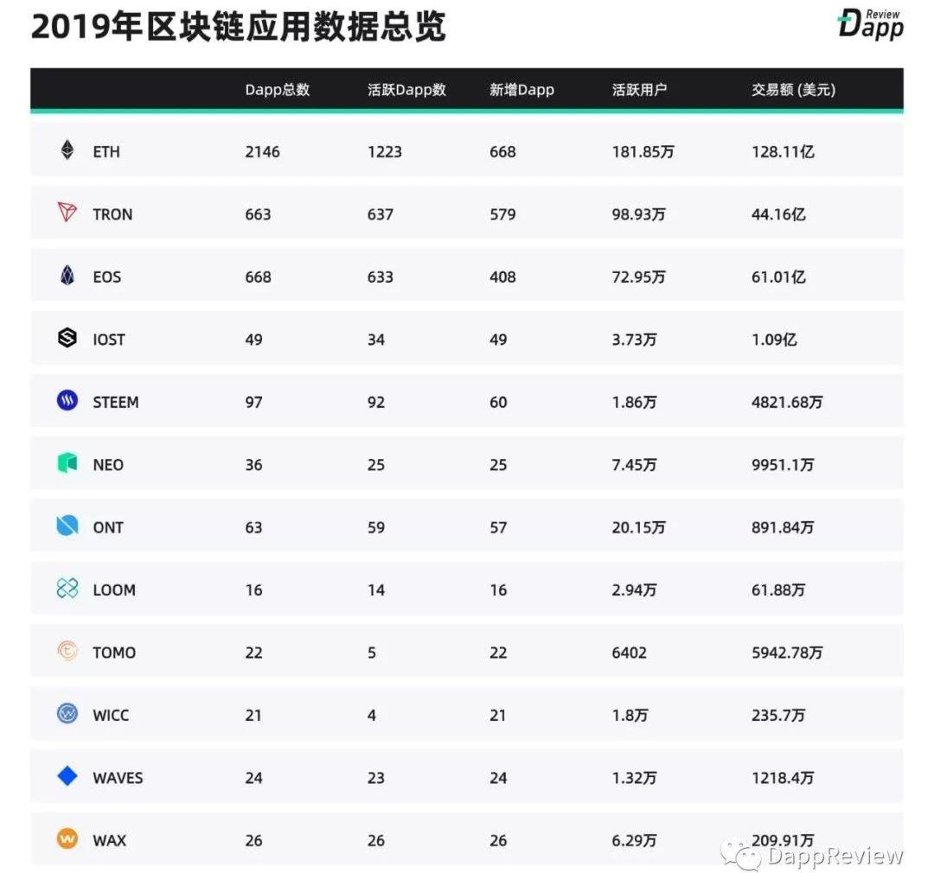Click the LOOM lattice logo icon
The height and width of the screenshot is (873, 934).
click(x=67, y=589)
